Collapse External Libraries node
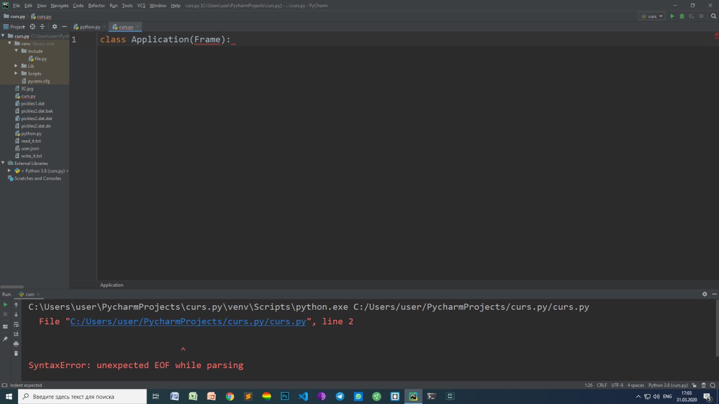 (3, 163)
